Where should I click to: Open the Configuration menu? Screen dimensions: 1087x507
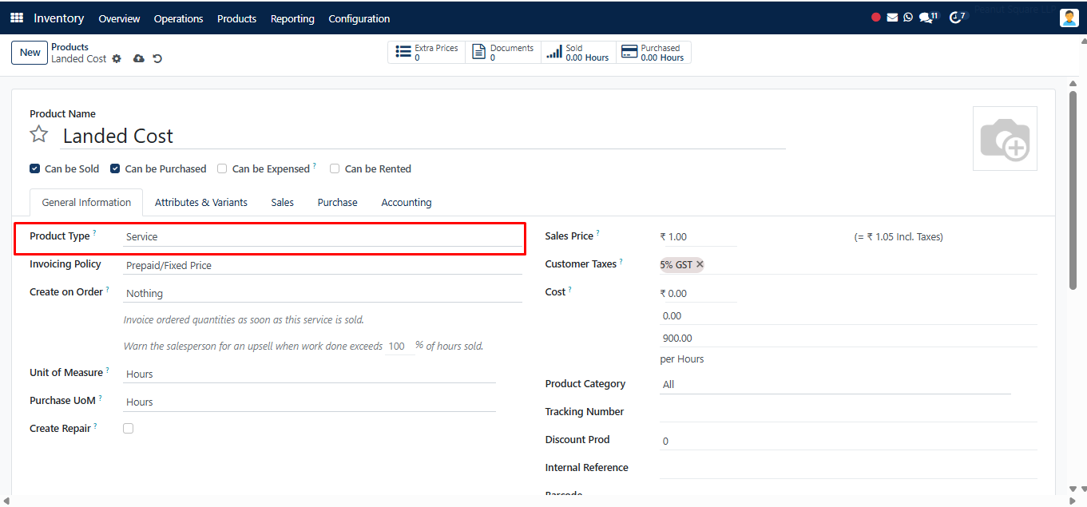pos(359,18)
